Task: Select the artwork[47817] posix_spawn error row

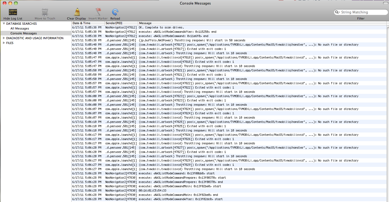Action: click(x=229, y=45)
